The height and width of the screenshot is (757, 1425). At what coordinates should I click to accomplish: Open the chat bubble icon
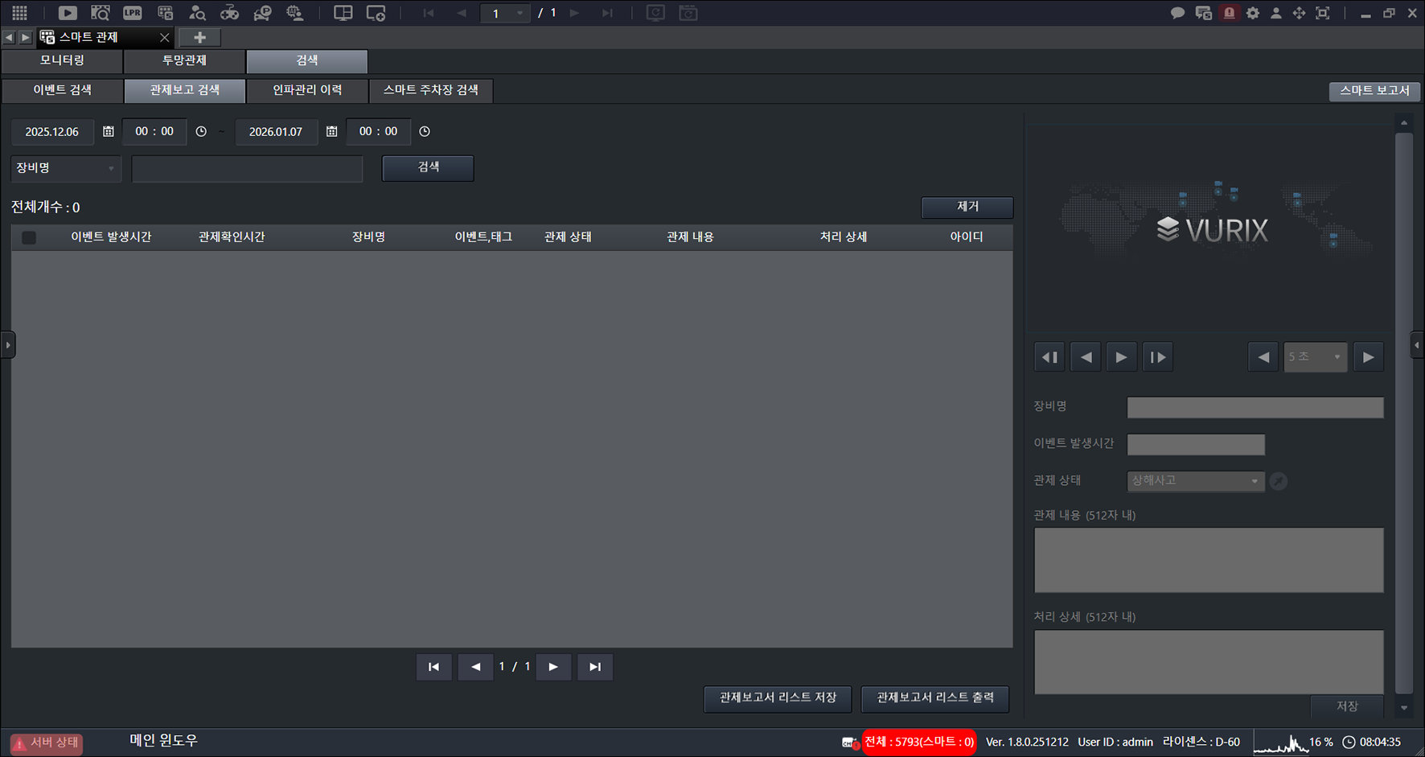point(1177,13)
